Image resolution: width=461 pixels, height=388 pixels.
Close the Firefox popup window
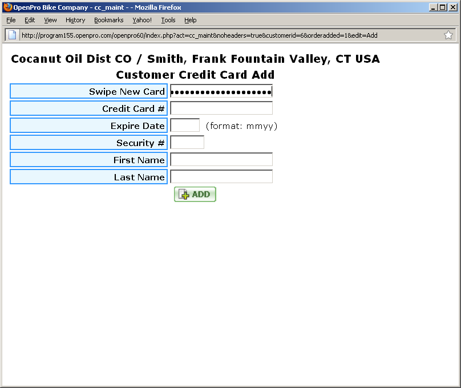click(x=452, y=7)
